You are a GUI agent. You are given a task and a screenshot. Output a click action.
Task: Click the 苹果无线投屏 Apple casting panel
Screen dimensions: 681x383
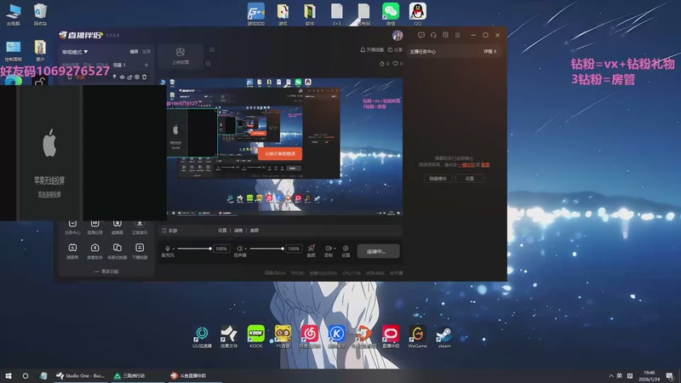(49, 153)
